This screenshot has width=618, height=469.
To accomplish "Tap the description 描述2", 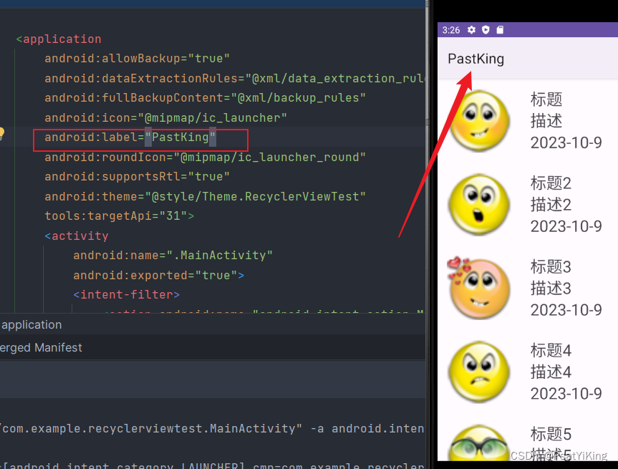I will tap(551, 205).
